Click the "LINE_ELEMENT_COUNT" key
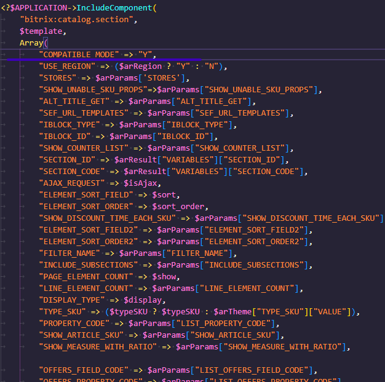385x382 pixels. 86,288
